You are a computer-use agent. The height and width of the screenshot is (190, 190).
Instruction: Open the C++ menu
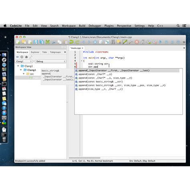pyautogui.click(x=160, y=26)
